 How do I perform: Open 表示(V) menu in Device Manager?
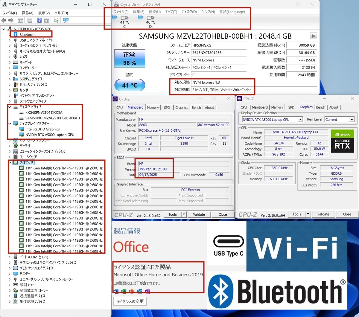(x=44, y=13)
